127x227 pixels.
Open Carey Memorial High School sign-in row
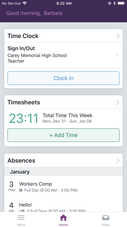pyautogui.click(x=63, y=55)
